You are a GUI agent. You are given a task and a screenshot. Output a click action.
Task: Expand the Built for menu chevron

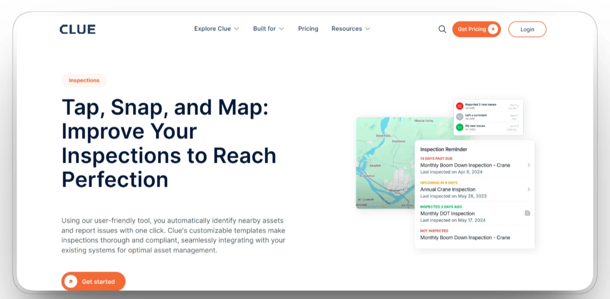tap(281, 29)
